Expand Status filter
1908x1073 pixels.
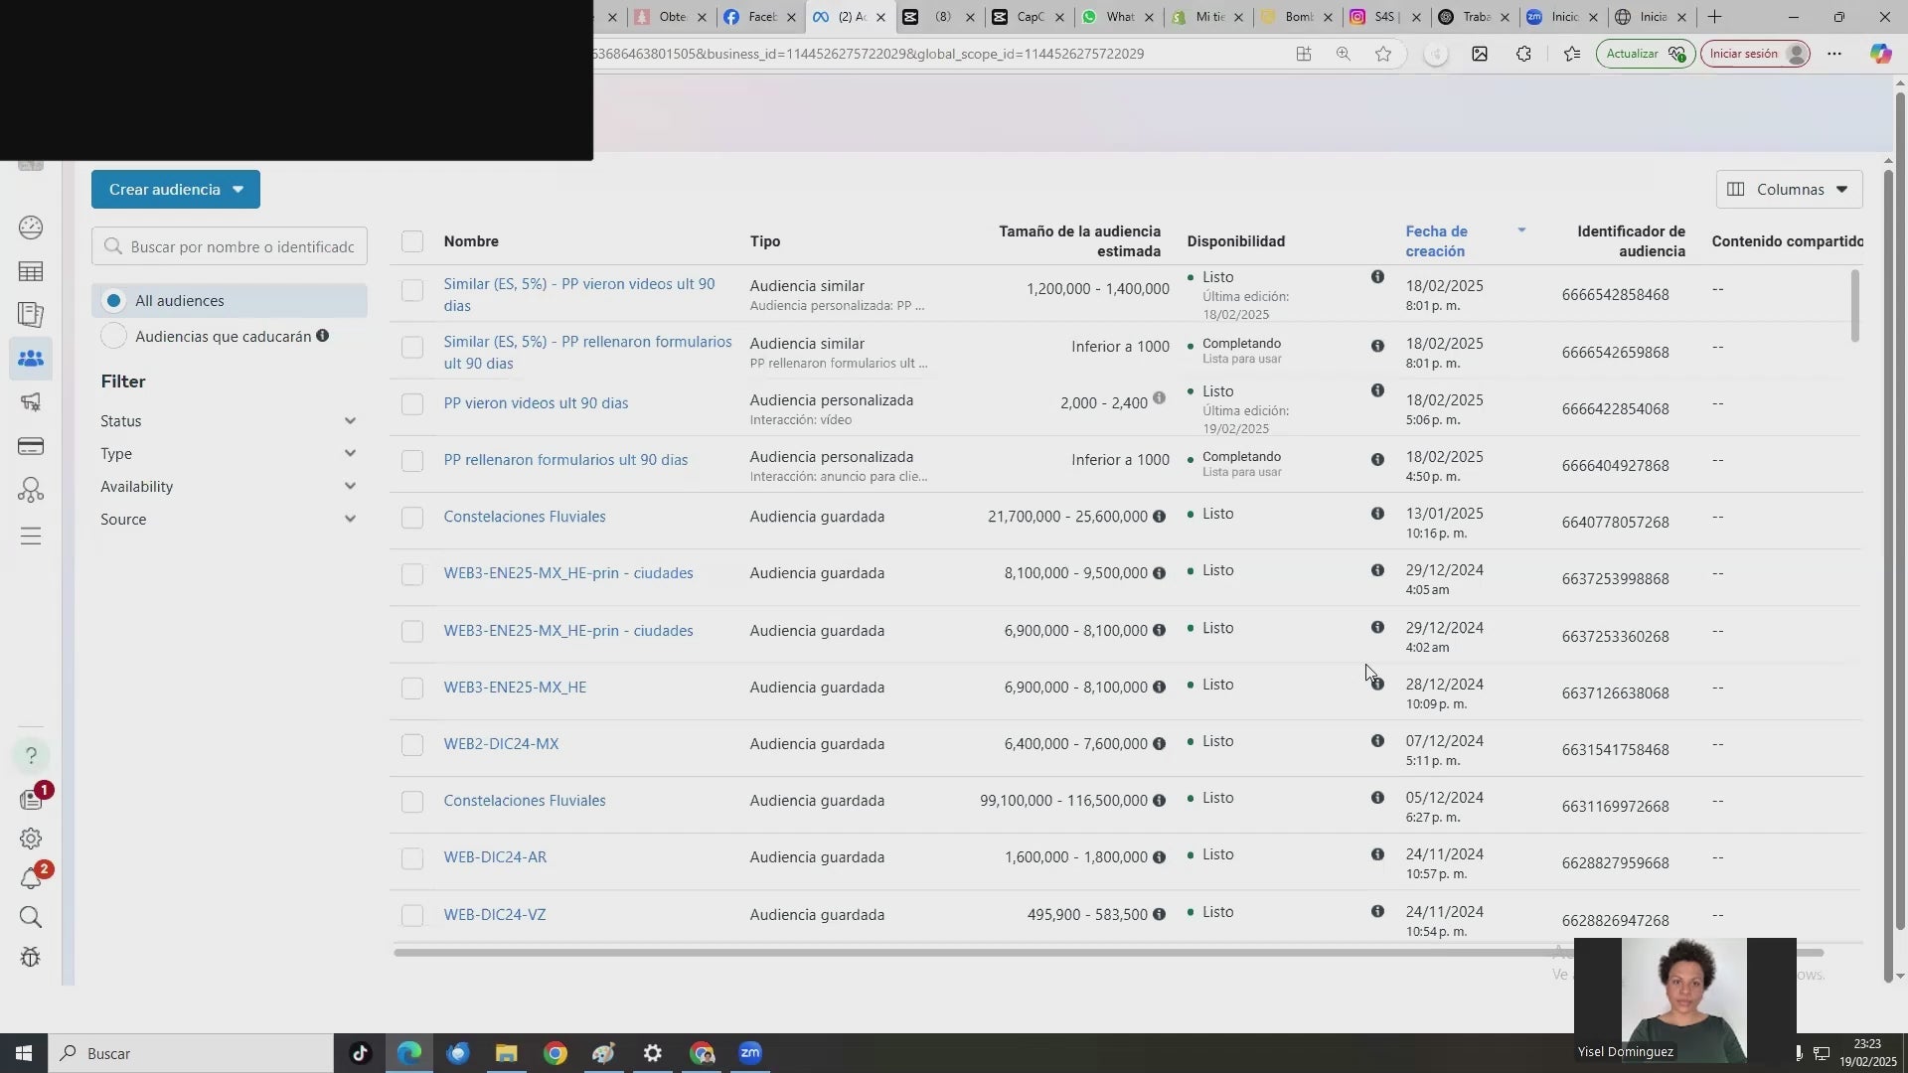[229, 421]
